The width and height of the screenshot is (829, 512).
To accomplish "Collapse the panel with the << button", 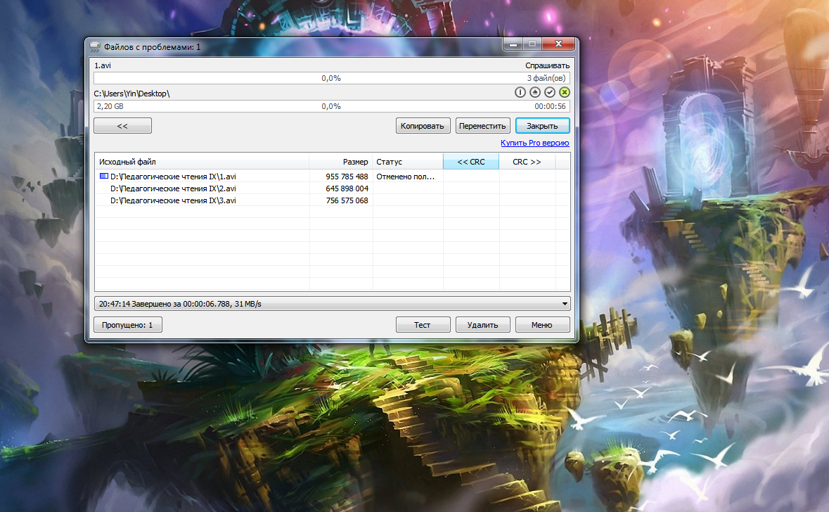I will click(122, 126).
